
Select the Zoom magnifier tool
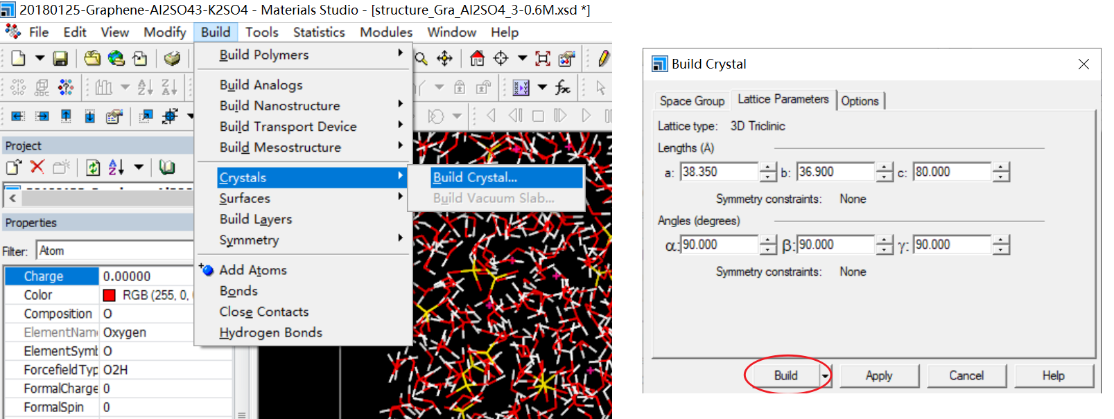click(421, 58)
